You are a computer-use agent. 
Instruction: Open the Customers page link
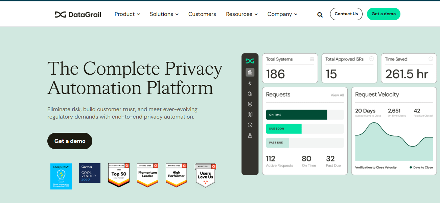pos(202,14)
